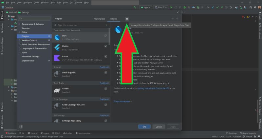
Task: Open the File menu
Action: [x=8, y=3]
